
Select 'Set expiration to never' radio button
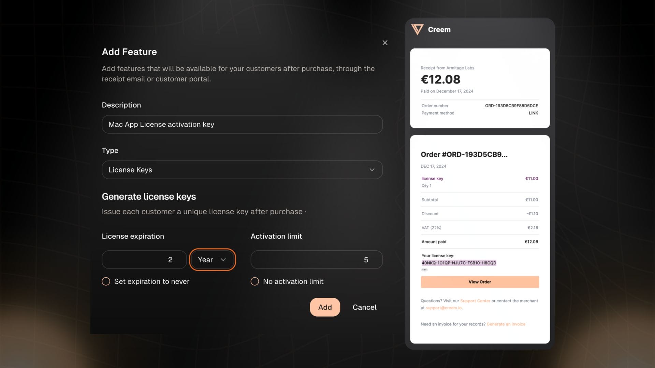pos(106,281)
